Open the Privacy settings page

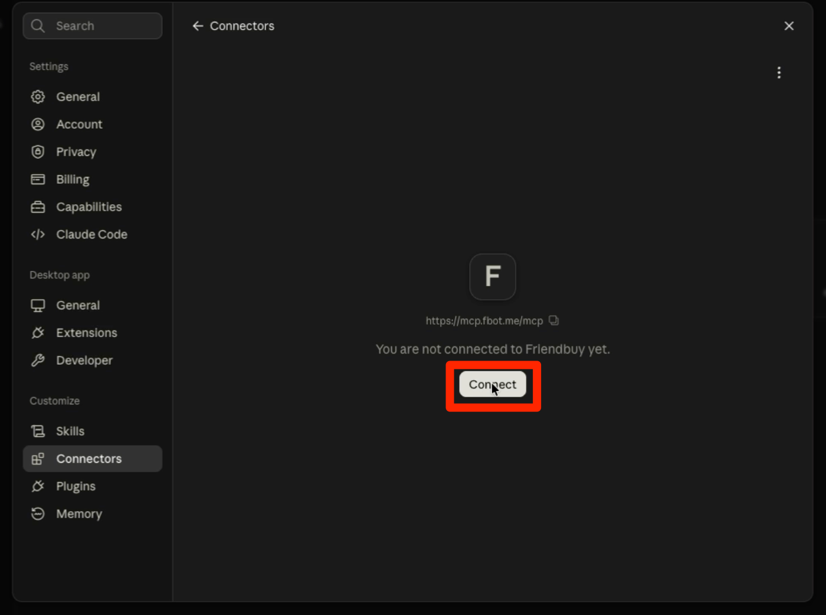click(93, 152)
